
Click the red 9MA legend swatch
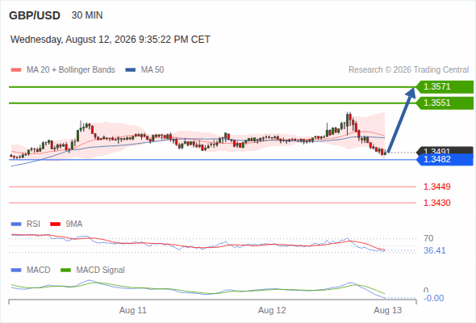(x=55, y=224)
